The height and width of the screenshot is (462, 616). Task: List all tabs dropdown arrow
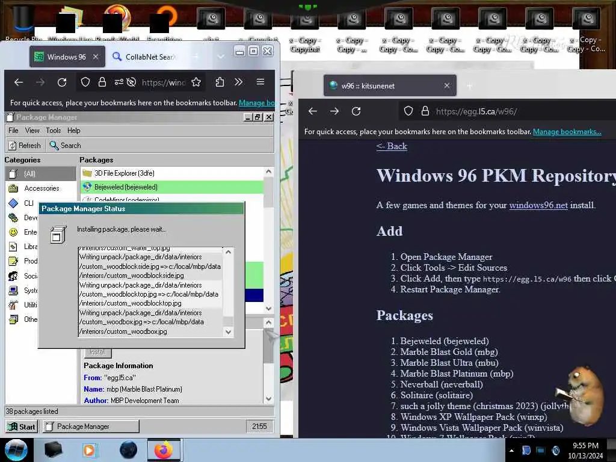coord(221,57)
